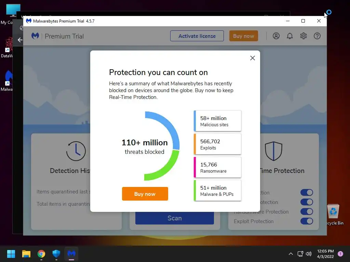Open the Activate license button
This screenshot has height=262, width=350.
pyautogui.click(x=197, y=36)
